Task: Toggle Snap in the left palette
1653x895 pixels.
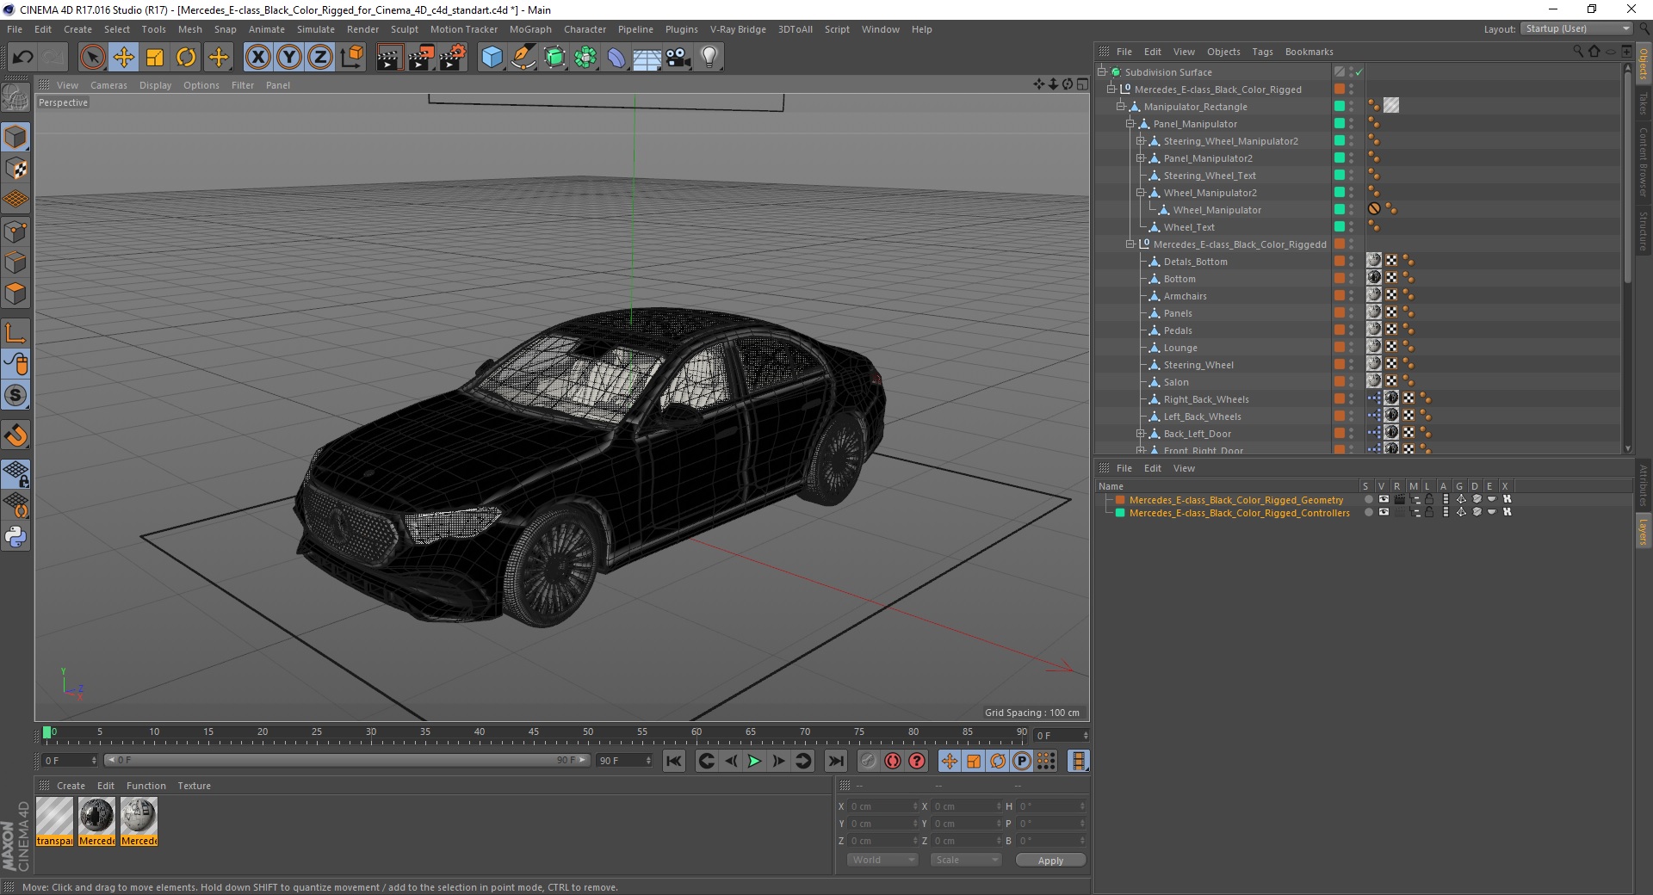Action: pyautogui.click(x=15, y=395)
